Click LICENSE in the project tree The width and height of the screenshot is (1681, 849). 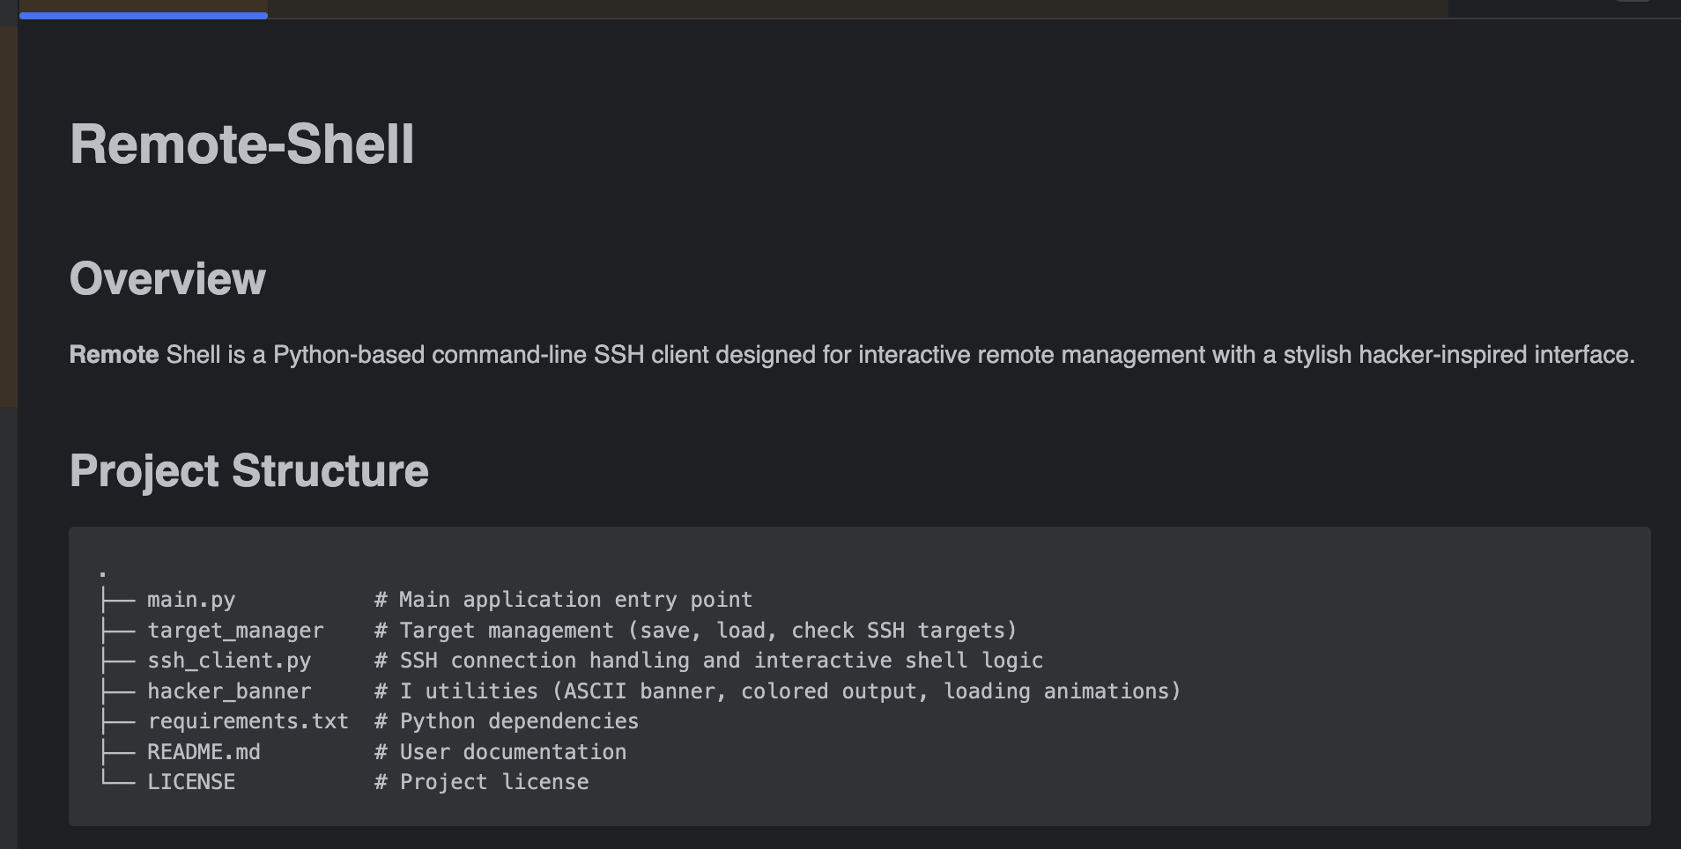click(191, 782)
